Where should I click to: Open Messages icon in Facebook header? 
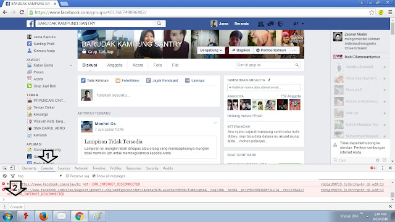270,23
